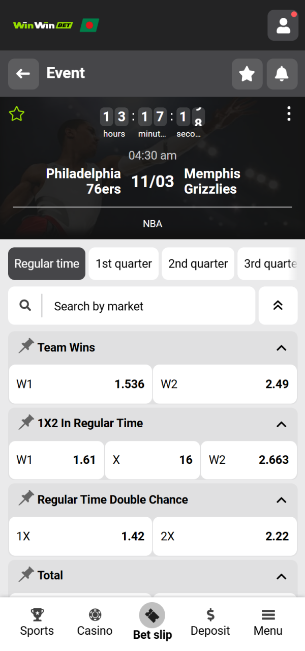Click the Search by market field
Viewport: 305px width, 651px height.
click(127, 306)
